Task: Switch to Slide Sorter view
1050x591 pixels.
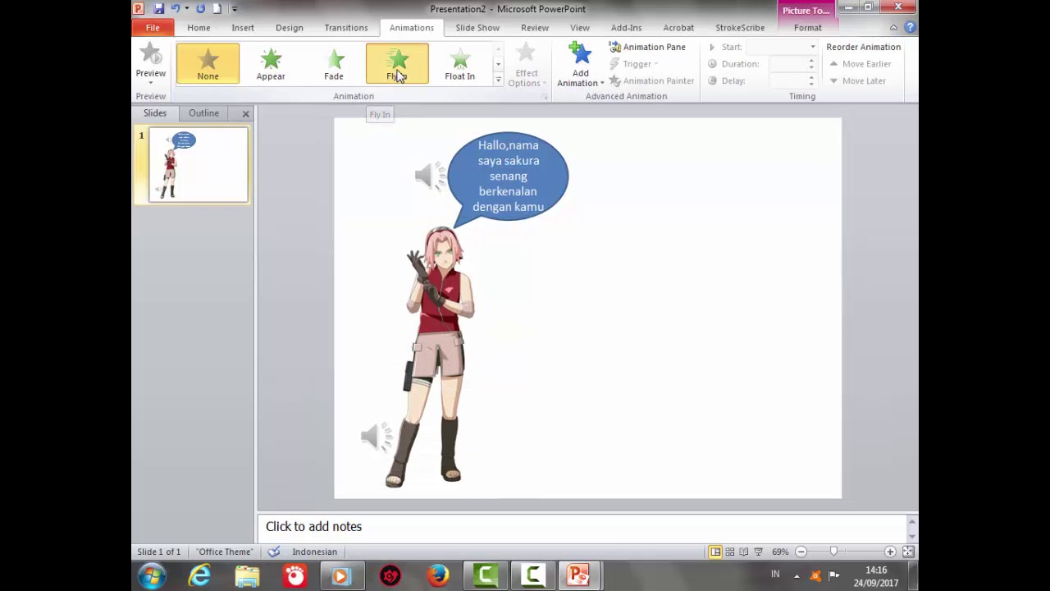Action: [x=730, y=552]
